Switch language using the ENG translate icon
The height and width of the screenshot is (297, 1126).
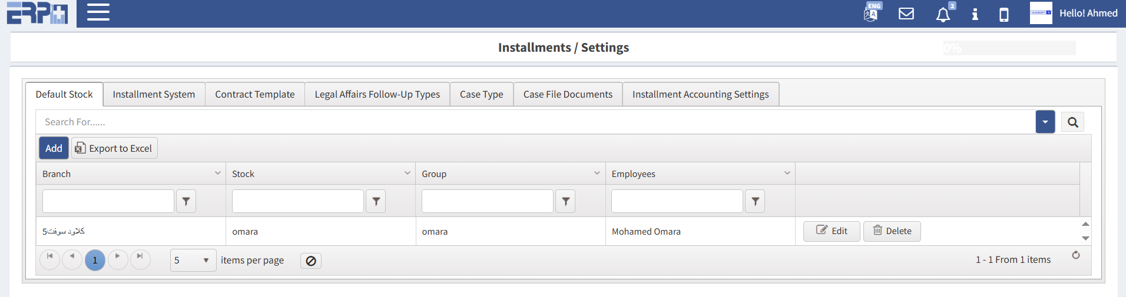click(x=871, y=13)
